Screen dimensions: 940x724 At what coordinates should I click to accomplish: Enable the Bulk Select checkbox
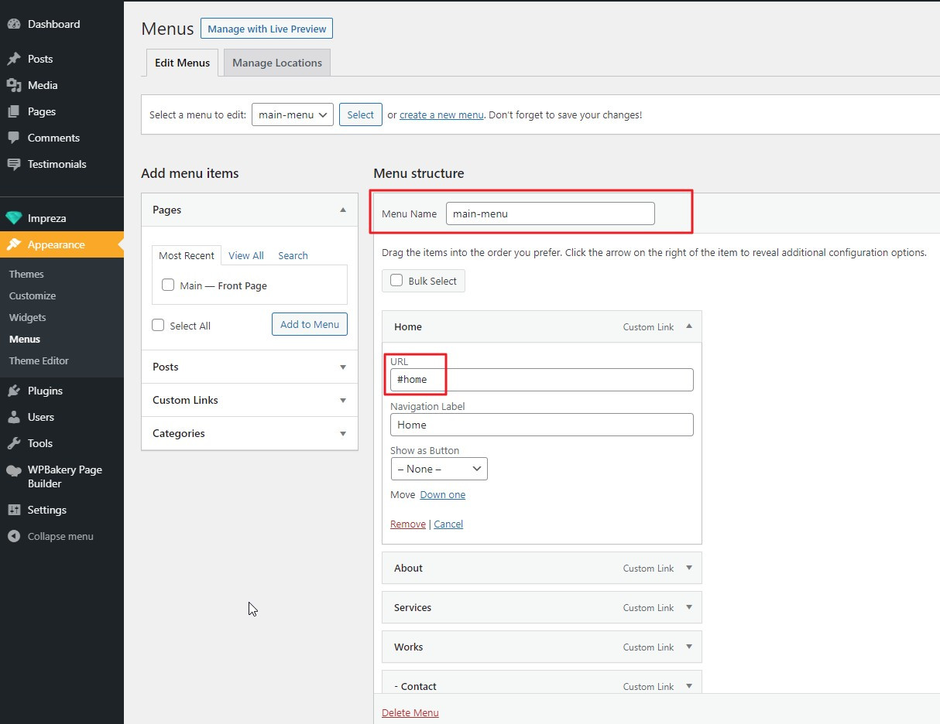tap(396, 280)
